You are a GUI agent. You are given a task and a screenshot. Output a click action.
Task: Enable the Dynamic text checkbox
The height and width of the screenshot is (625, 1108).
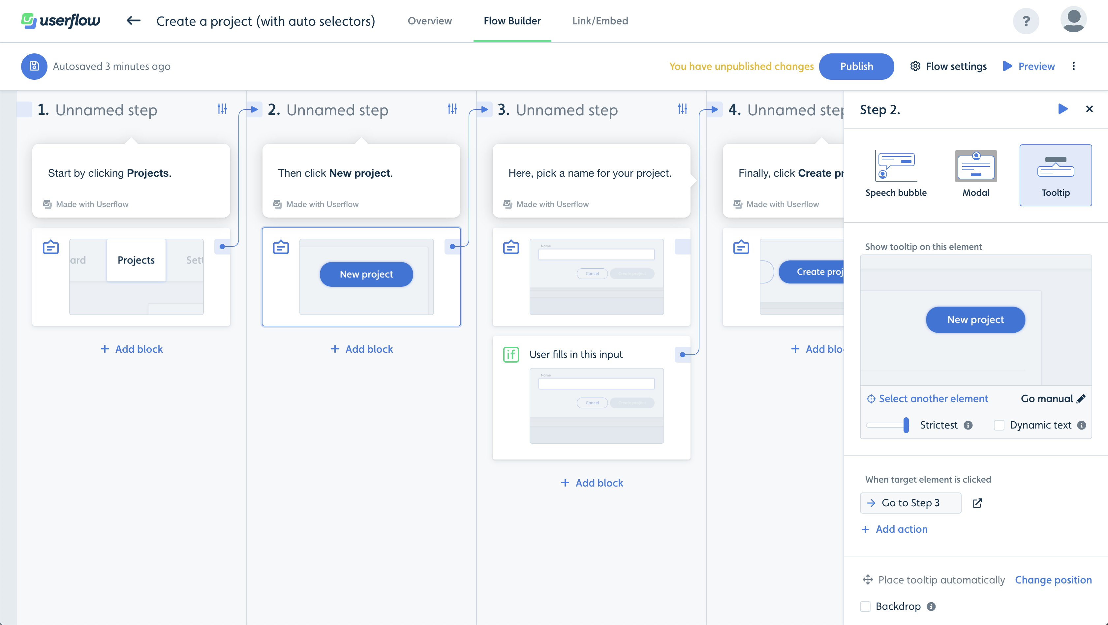999,425
